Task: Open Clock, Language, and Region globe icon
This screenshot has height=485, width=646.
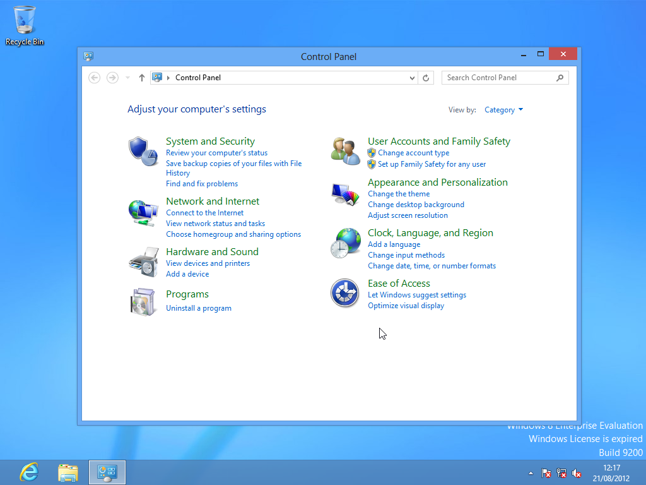Action: pyautogui.click(x=346, y=243)
